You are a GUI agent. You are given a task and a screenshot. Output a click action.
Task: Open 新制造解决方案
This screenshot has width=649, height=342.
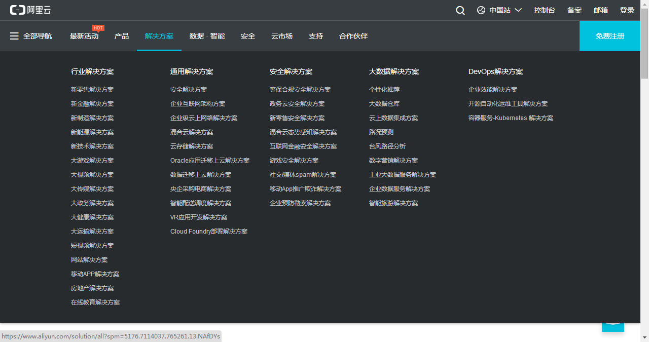tap(92, 118)
